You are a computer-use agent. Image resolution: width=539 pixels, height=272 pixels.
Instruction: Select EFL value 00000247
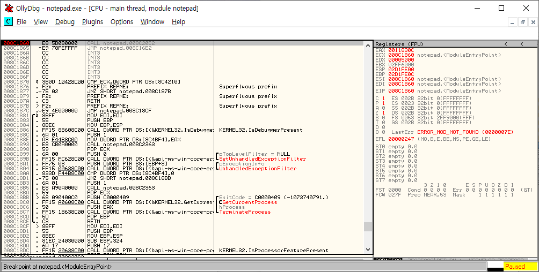point(401,139)
